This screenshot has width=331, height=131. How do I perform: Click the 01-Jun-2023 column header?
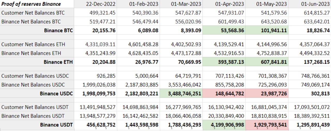(310, 4)
